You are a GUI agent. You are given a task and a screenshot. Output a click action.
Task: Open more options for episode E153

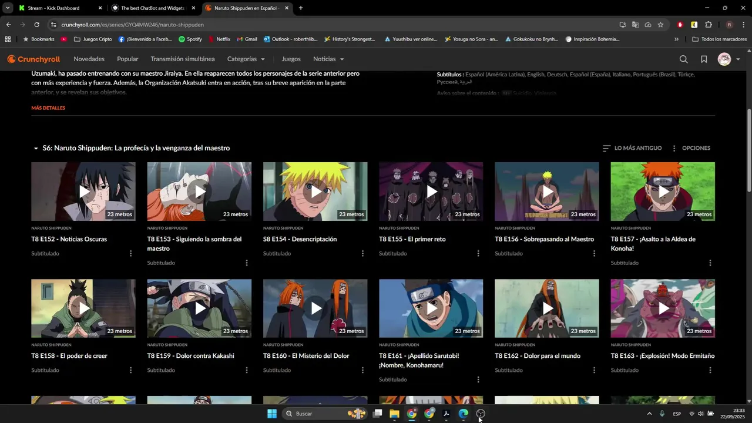pyautogui.click(x=246, y=263)
